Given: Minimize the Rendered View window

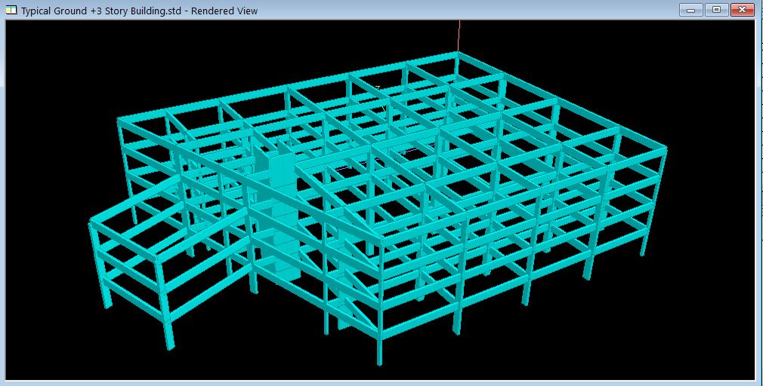Looking at the screenshot, I should (x=690, y=10).
